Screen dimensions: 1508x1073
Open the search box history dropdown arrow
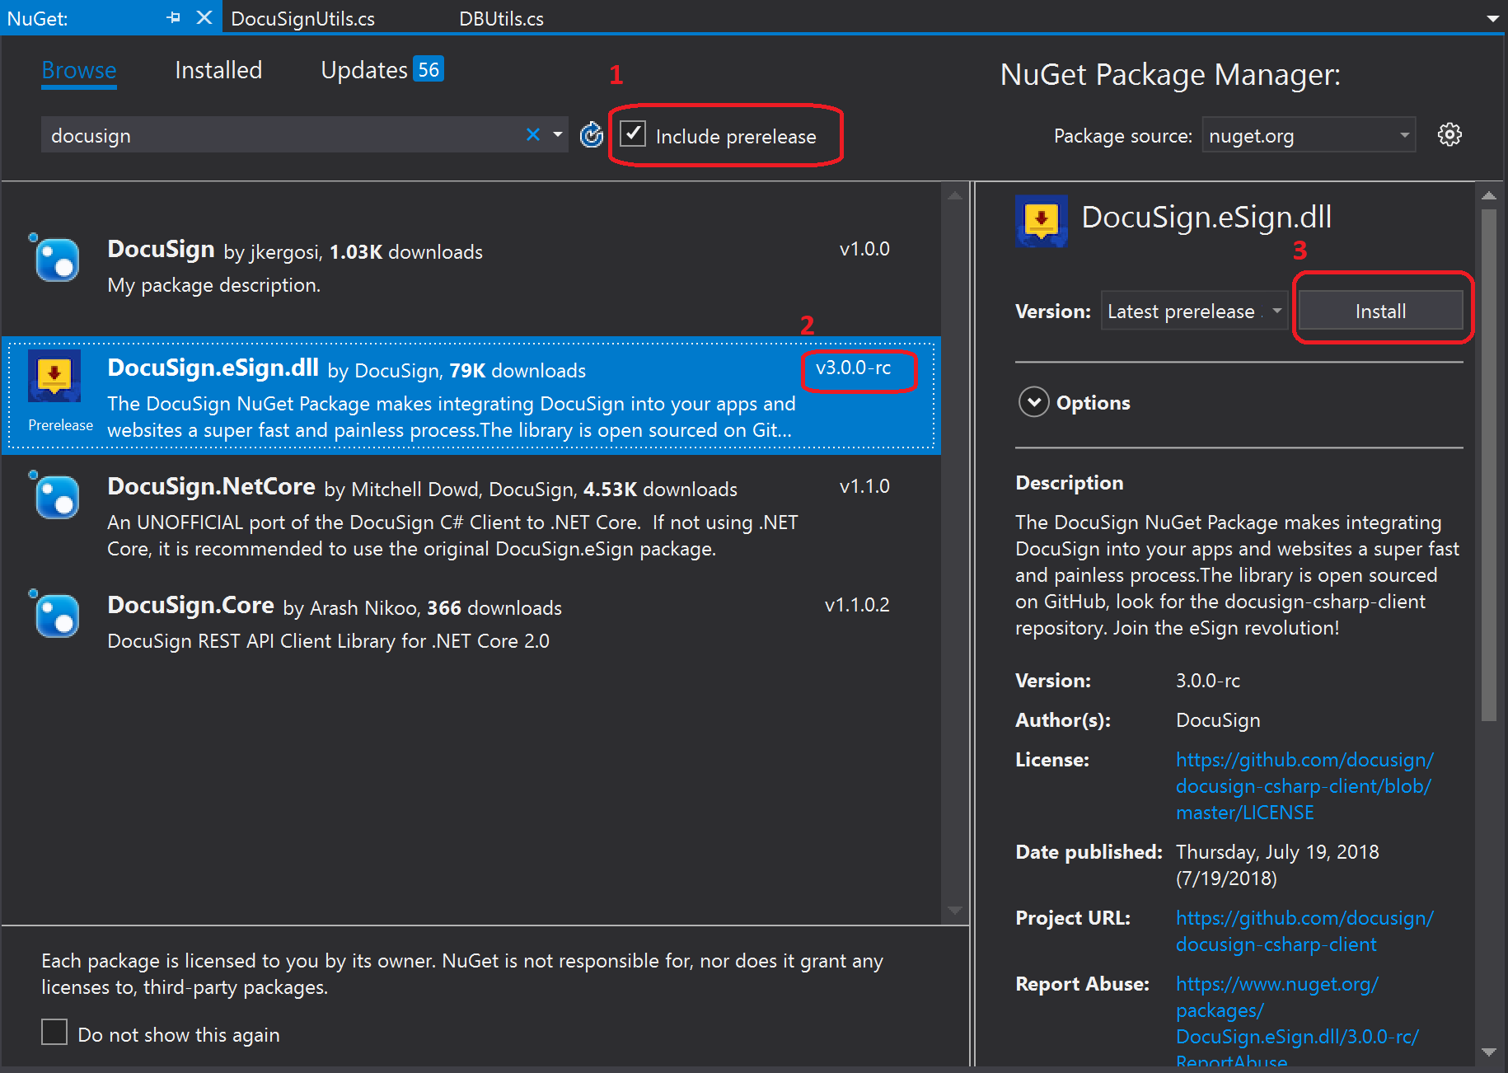557,134
